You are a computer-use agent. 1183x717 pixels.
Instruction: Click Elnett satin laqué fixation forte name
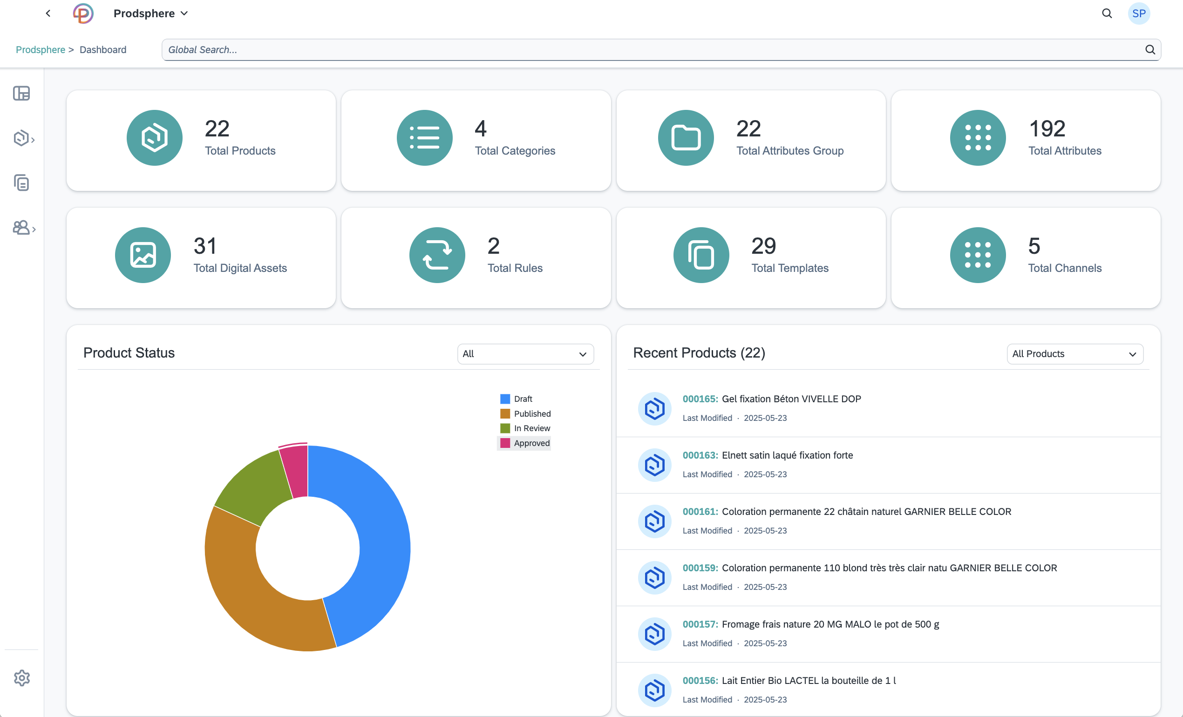pos(788,455)
